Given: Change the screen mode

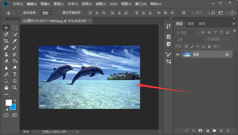Looking at the screenshot, I should 15,115.
